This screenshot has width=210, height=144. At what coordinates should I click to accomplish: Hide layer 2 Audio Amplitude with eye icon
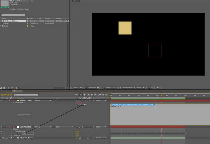(1, 127)
